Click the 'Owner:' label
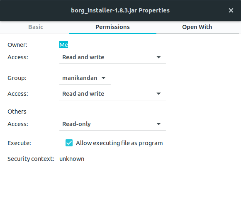This screenshot has width=241, height=221. coord(17,45)
